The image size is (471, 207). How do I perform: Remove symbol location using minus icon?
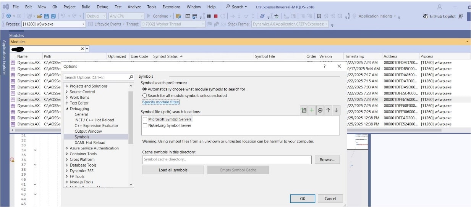pos(320,111)
